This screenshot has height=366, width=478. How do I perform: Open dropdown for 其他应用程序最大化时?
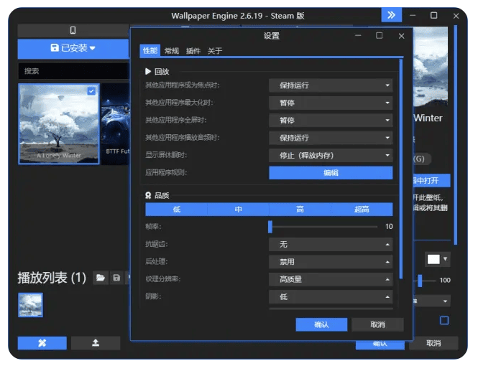331,103
